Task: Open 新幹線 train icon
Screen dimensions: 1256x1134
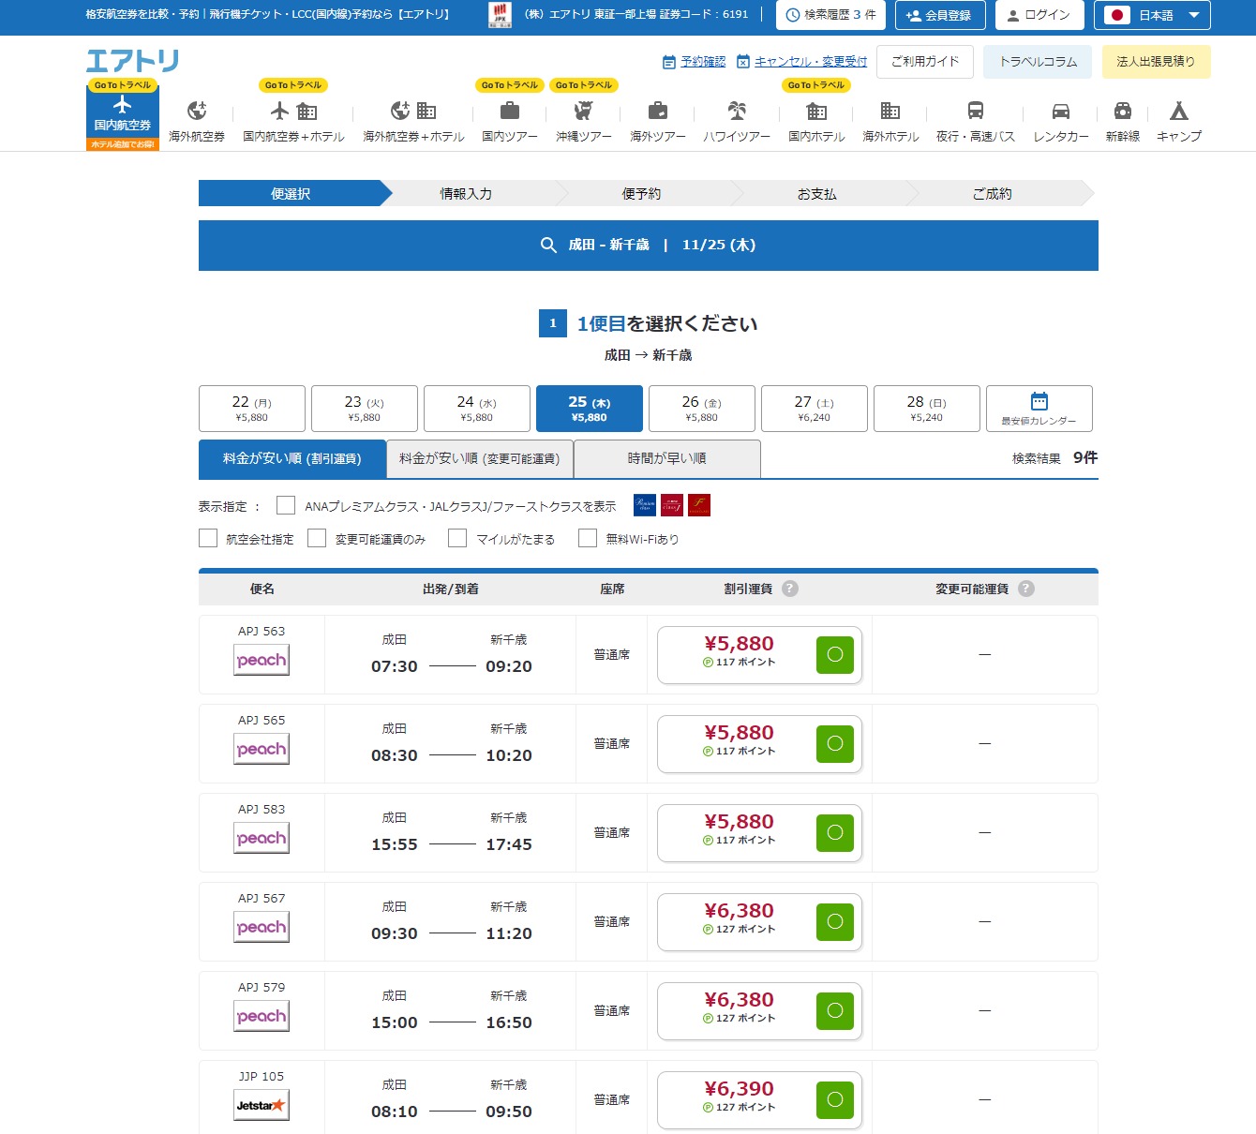Action: pos(1123,111)
